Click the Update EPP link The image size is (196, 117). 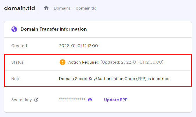116,100
